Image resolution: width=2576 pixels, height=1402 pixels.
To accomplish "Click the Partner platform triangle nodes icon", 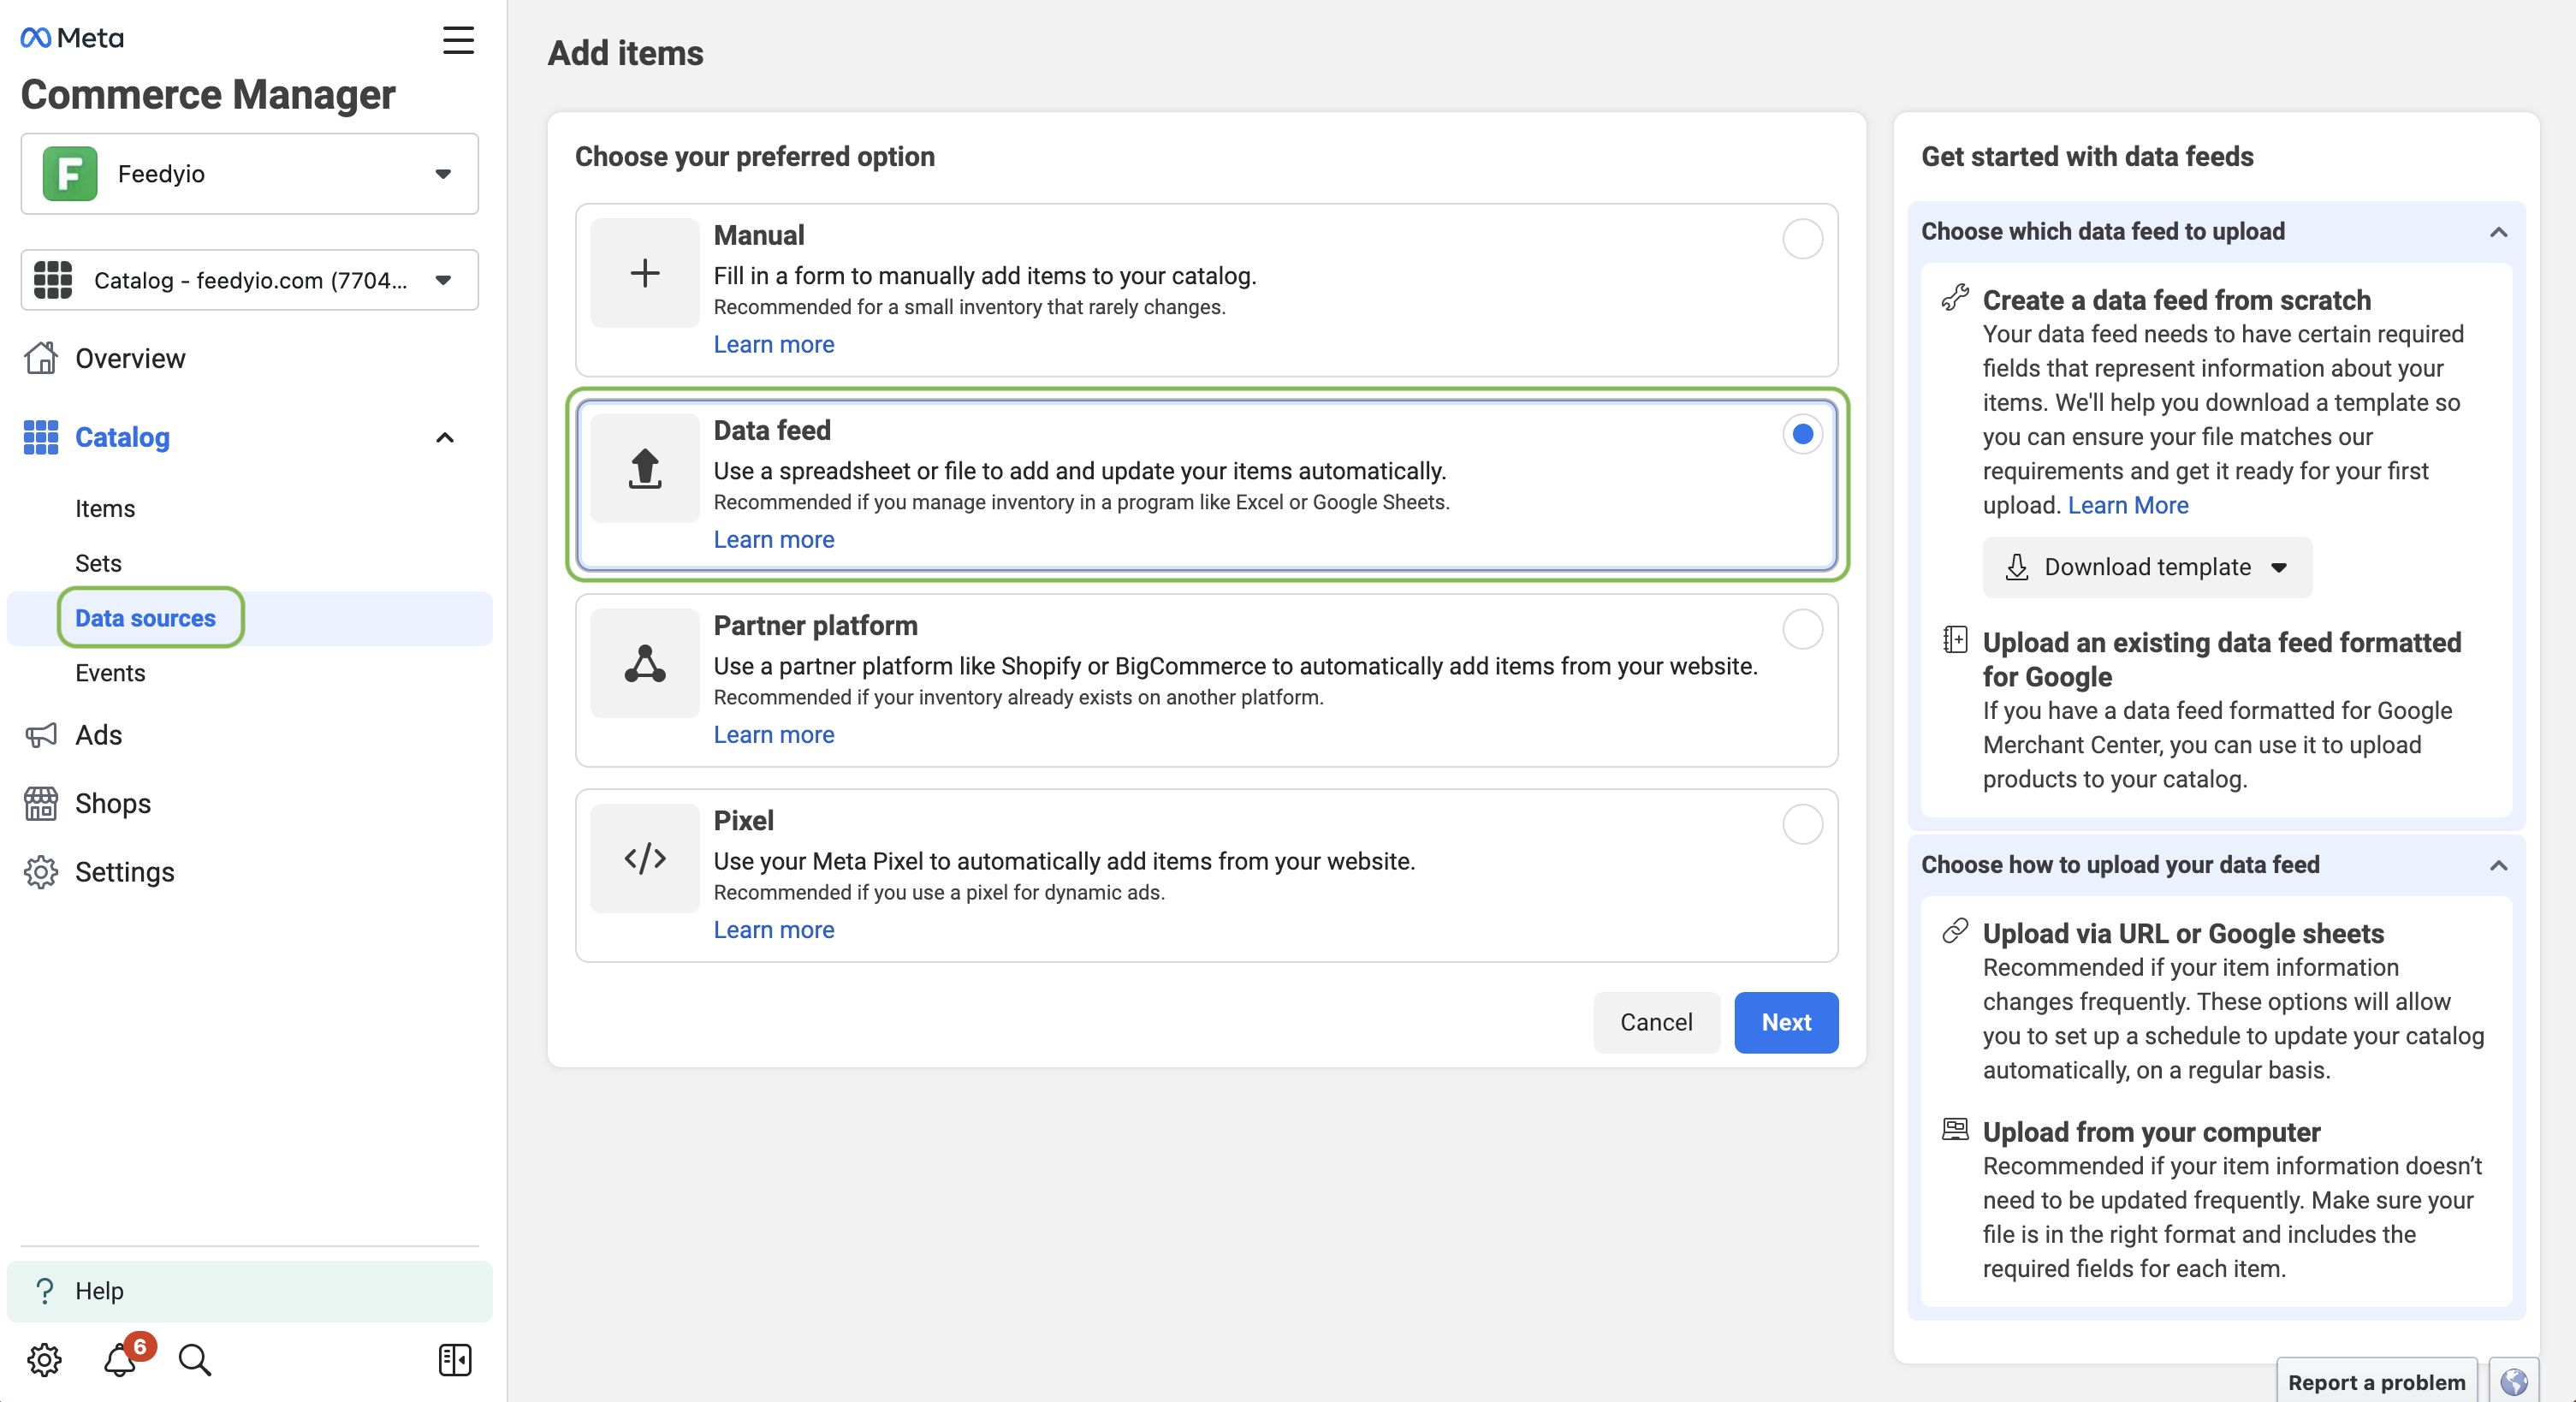I will click(645, 663).
